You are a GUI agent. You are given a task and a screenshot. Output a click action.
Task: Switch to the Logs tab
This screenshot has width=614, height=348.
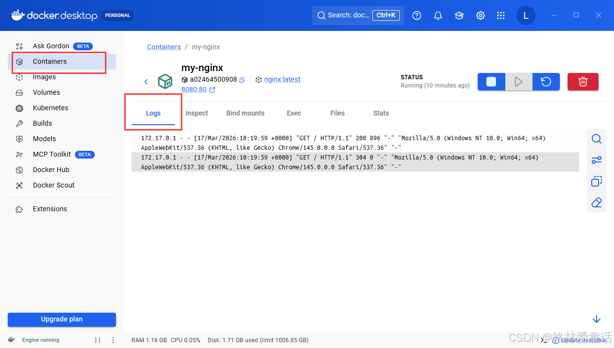coord(153,113)
